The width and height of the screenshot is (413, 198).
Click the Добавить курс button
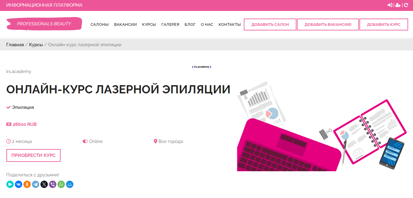pos(383,24)
